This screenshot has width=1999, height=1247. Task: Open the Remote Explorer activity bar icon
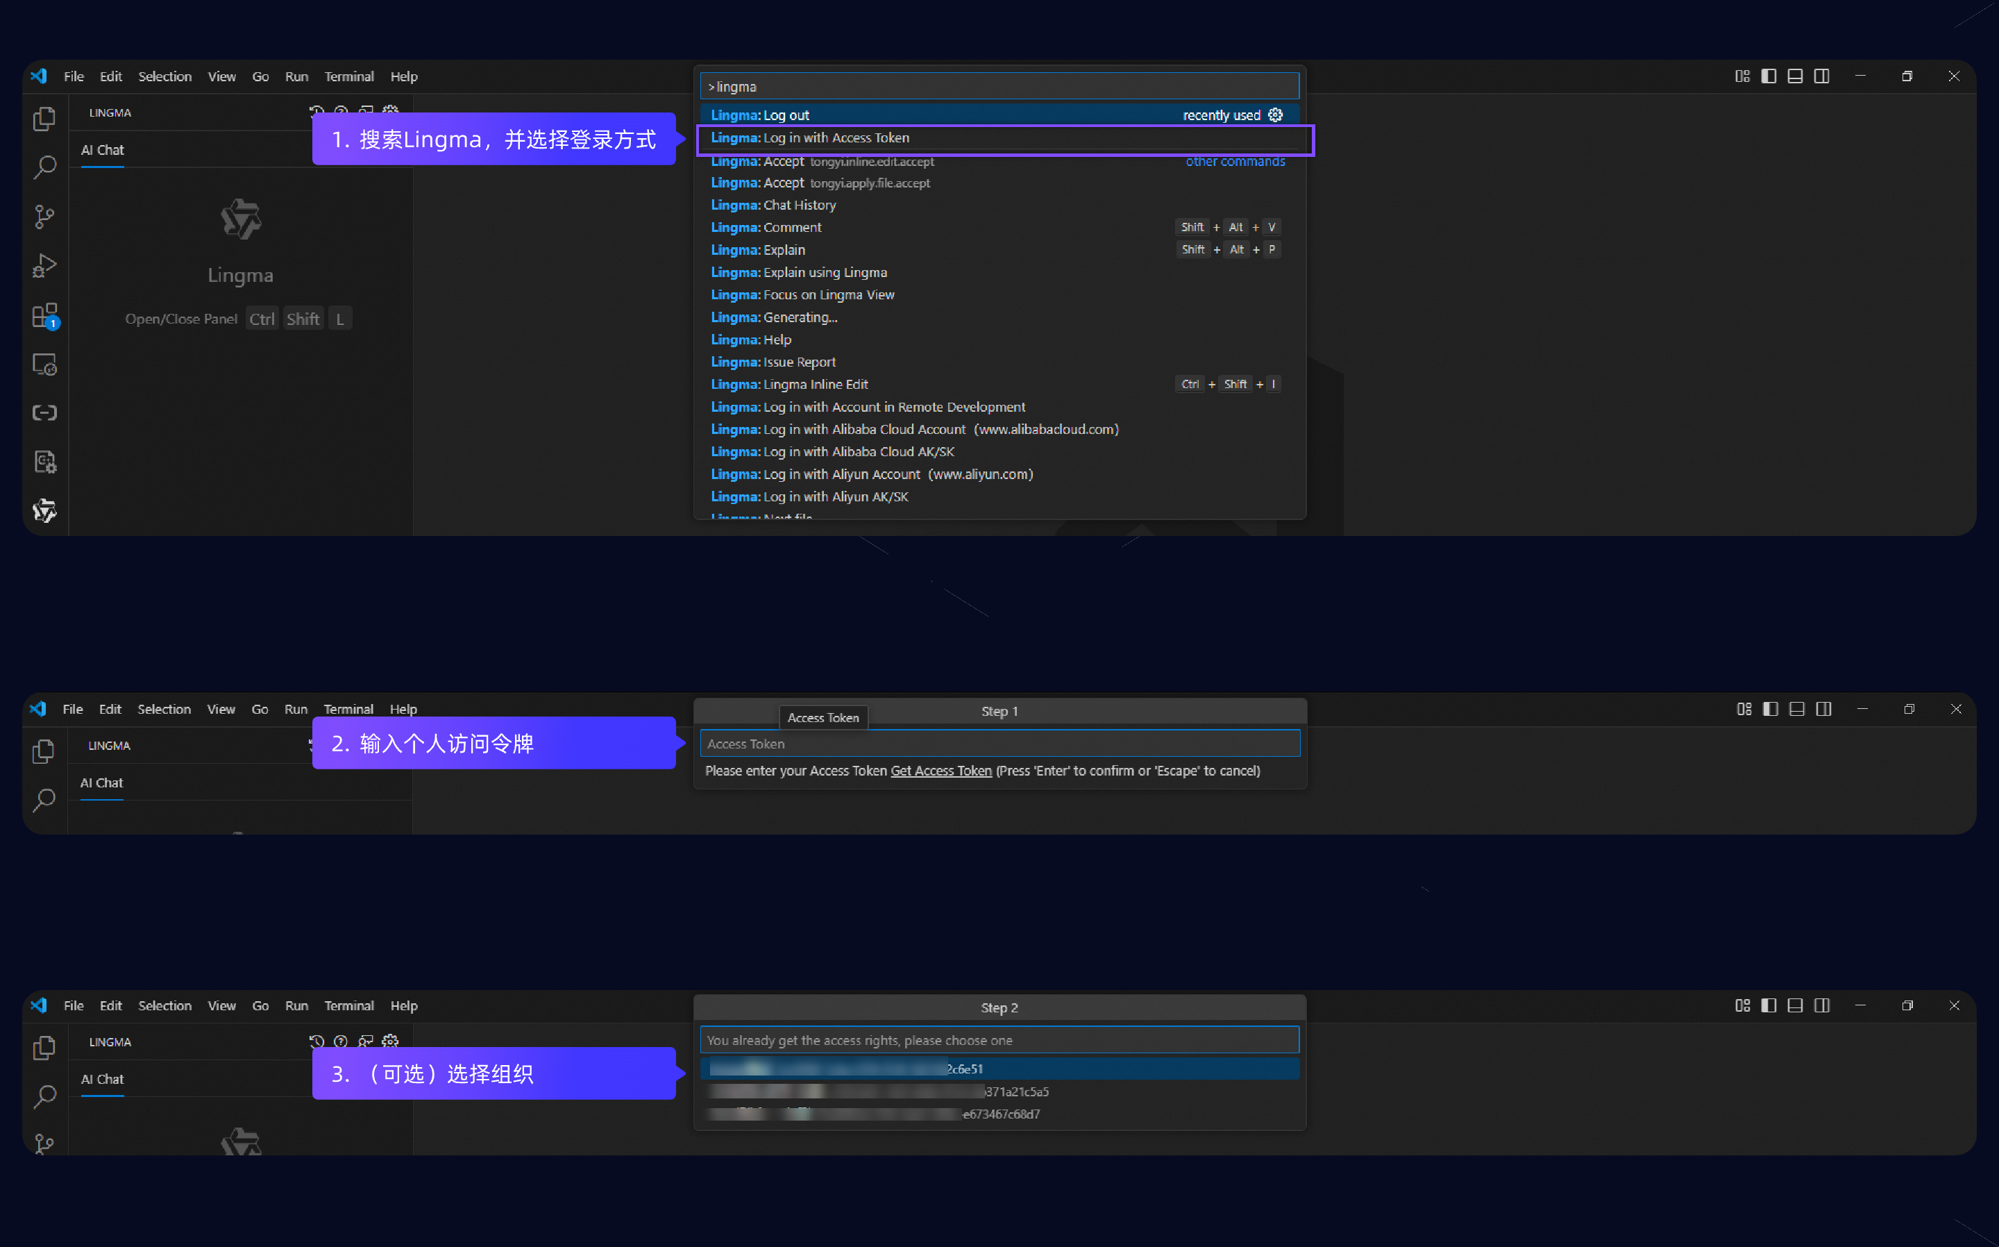point(44,365)
